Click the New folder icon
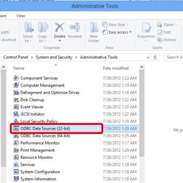Viewport: 183px width, 183px height. [x=94, y=27]
